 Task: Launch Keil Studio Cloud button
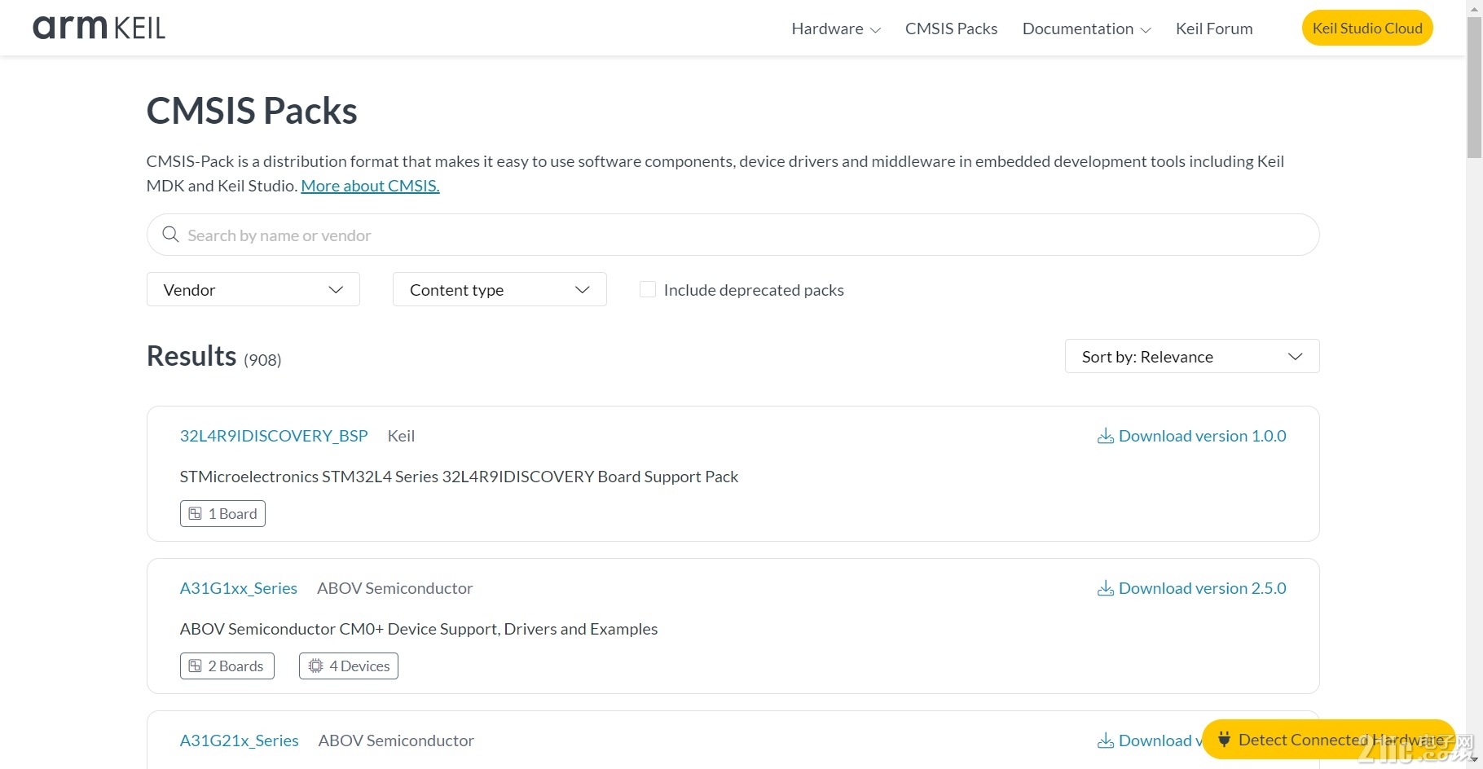1367,28
